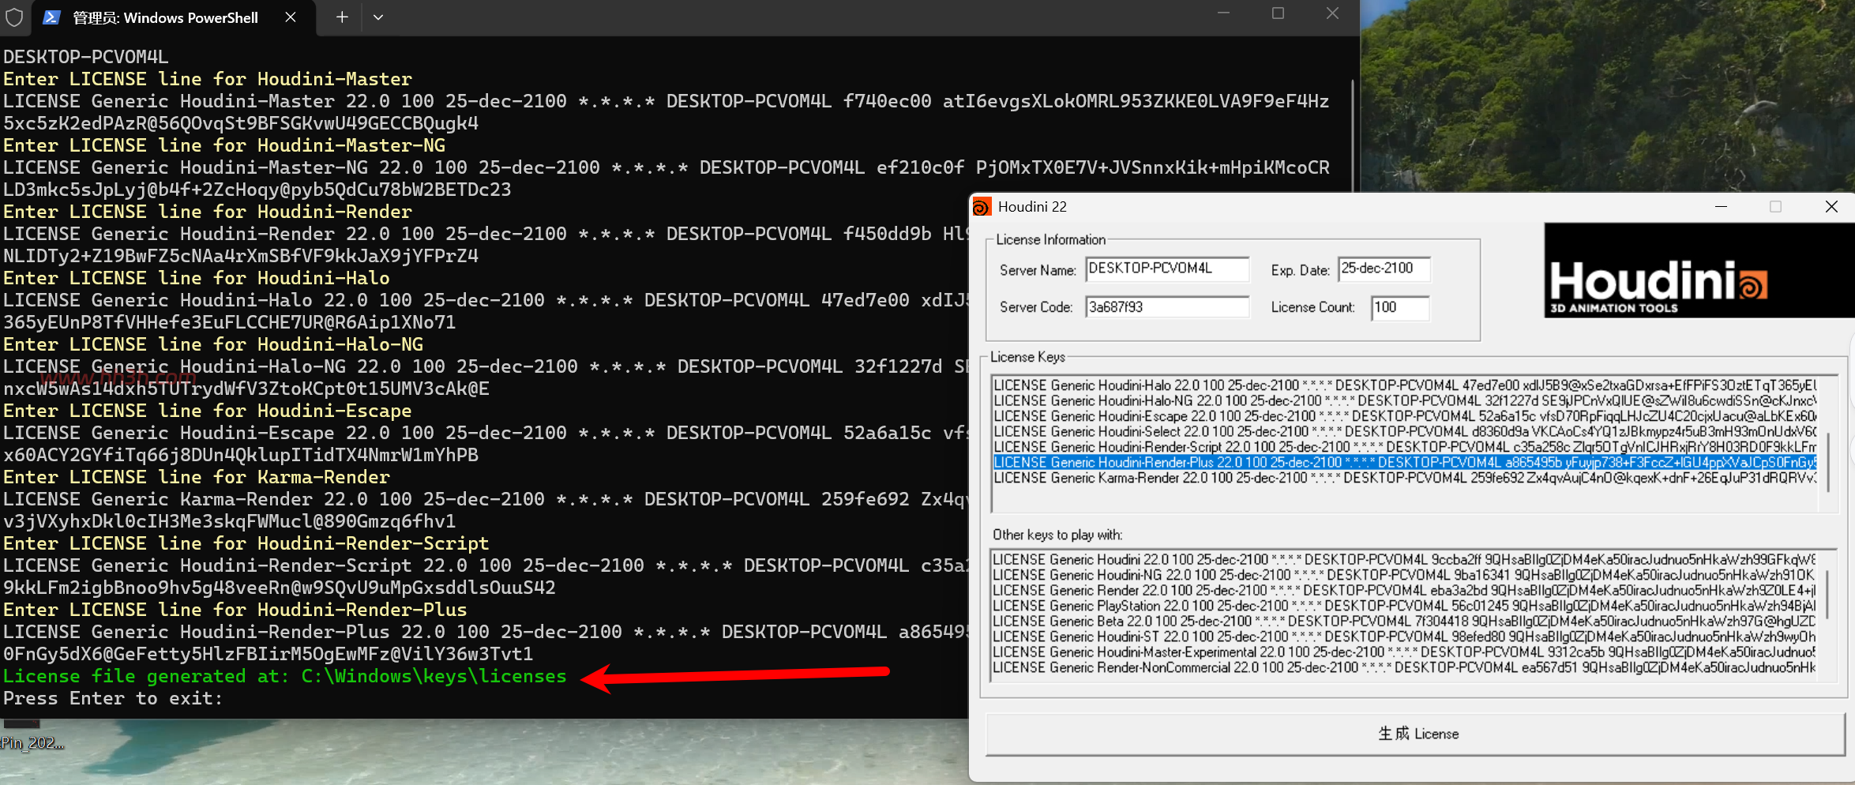Select the highlighted Houdini-Render-Plus row in License Keys
The height and width of the screenshot is (785, 1855).
pyautogui.click(x=1405, y=462)
